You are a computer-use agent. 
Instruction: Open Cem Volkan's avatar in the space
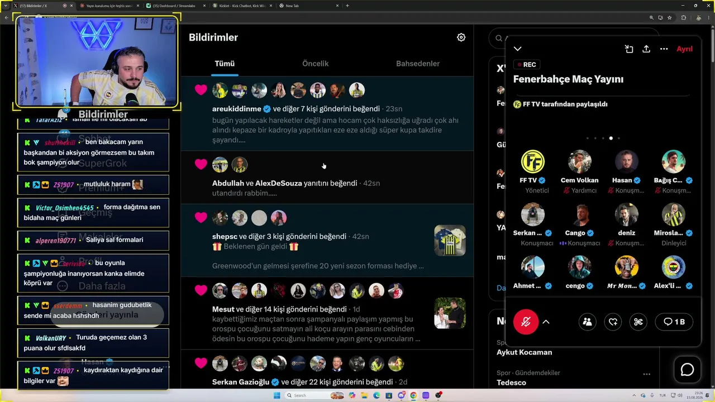(x=580, y=162)
